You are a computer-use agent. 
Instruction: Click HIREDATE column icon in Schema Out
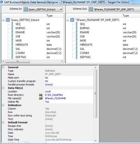pyautogui.click(x=77, y=45)
